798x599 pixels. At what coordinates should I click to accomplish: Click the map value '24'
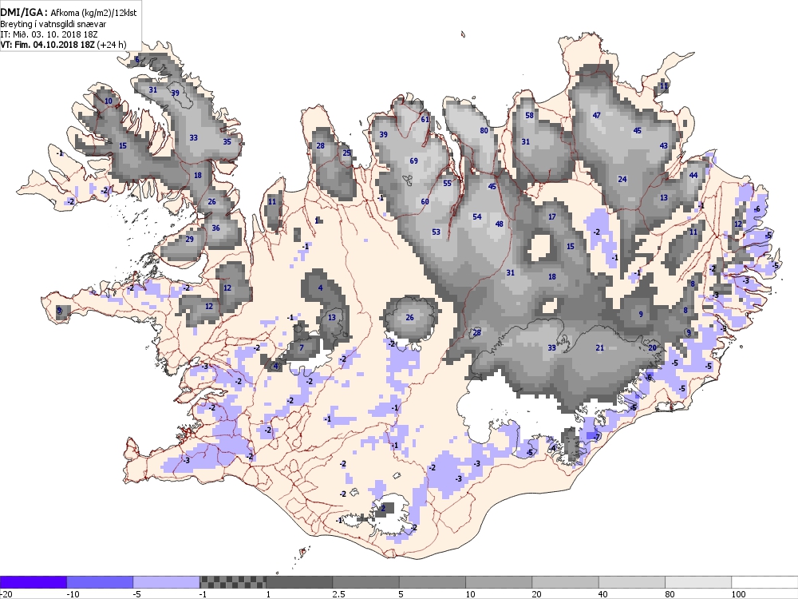click(x=622, y=179)
